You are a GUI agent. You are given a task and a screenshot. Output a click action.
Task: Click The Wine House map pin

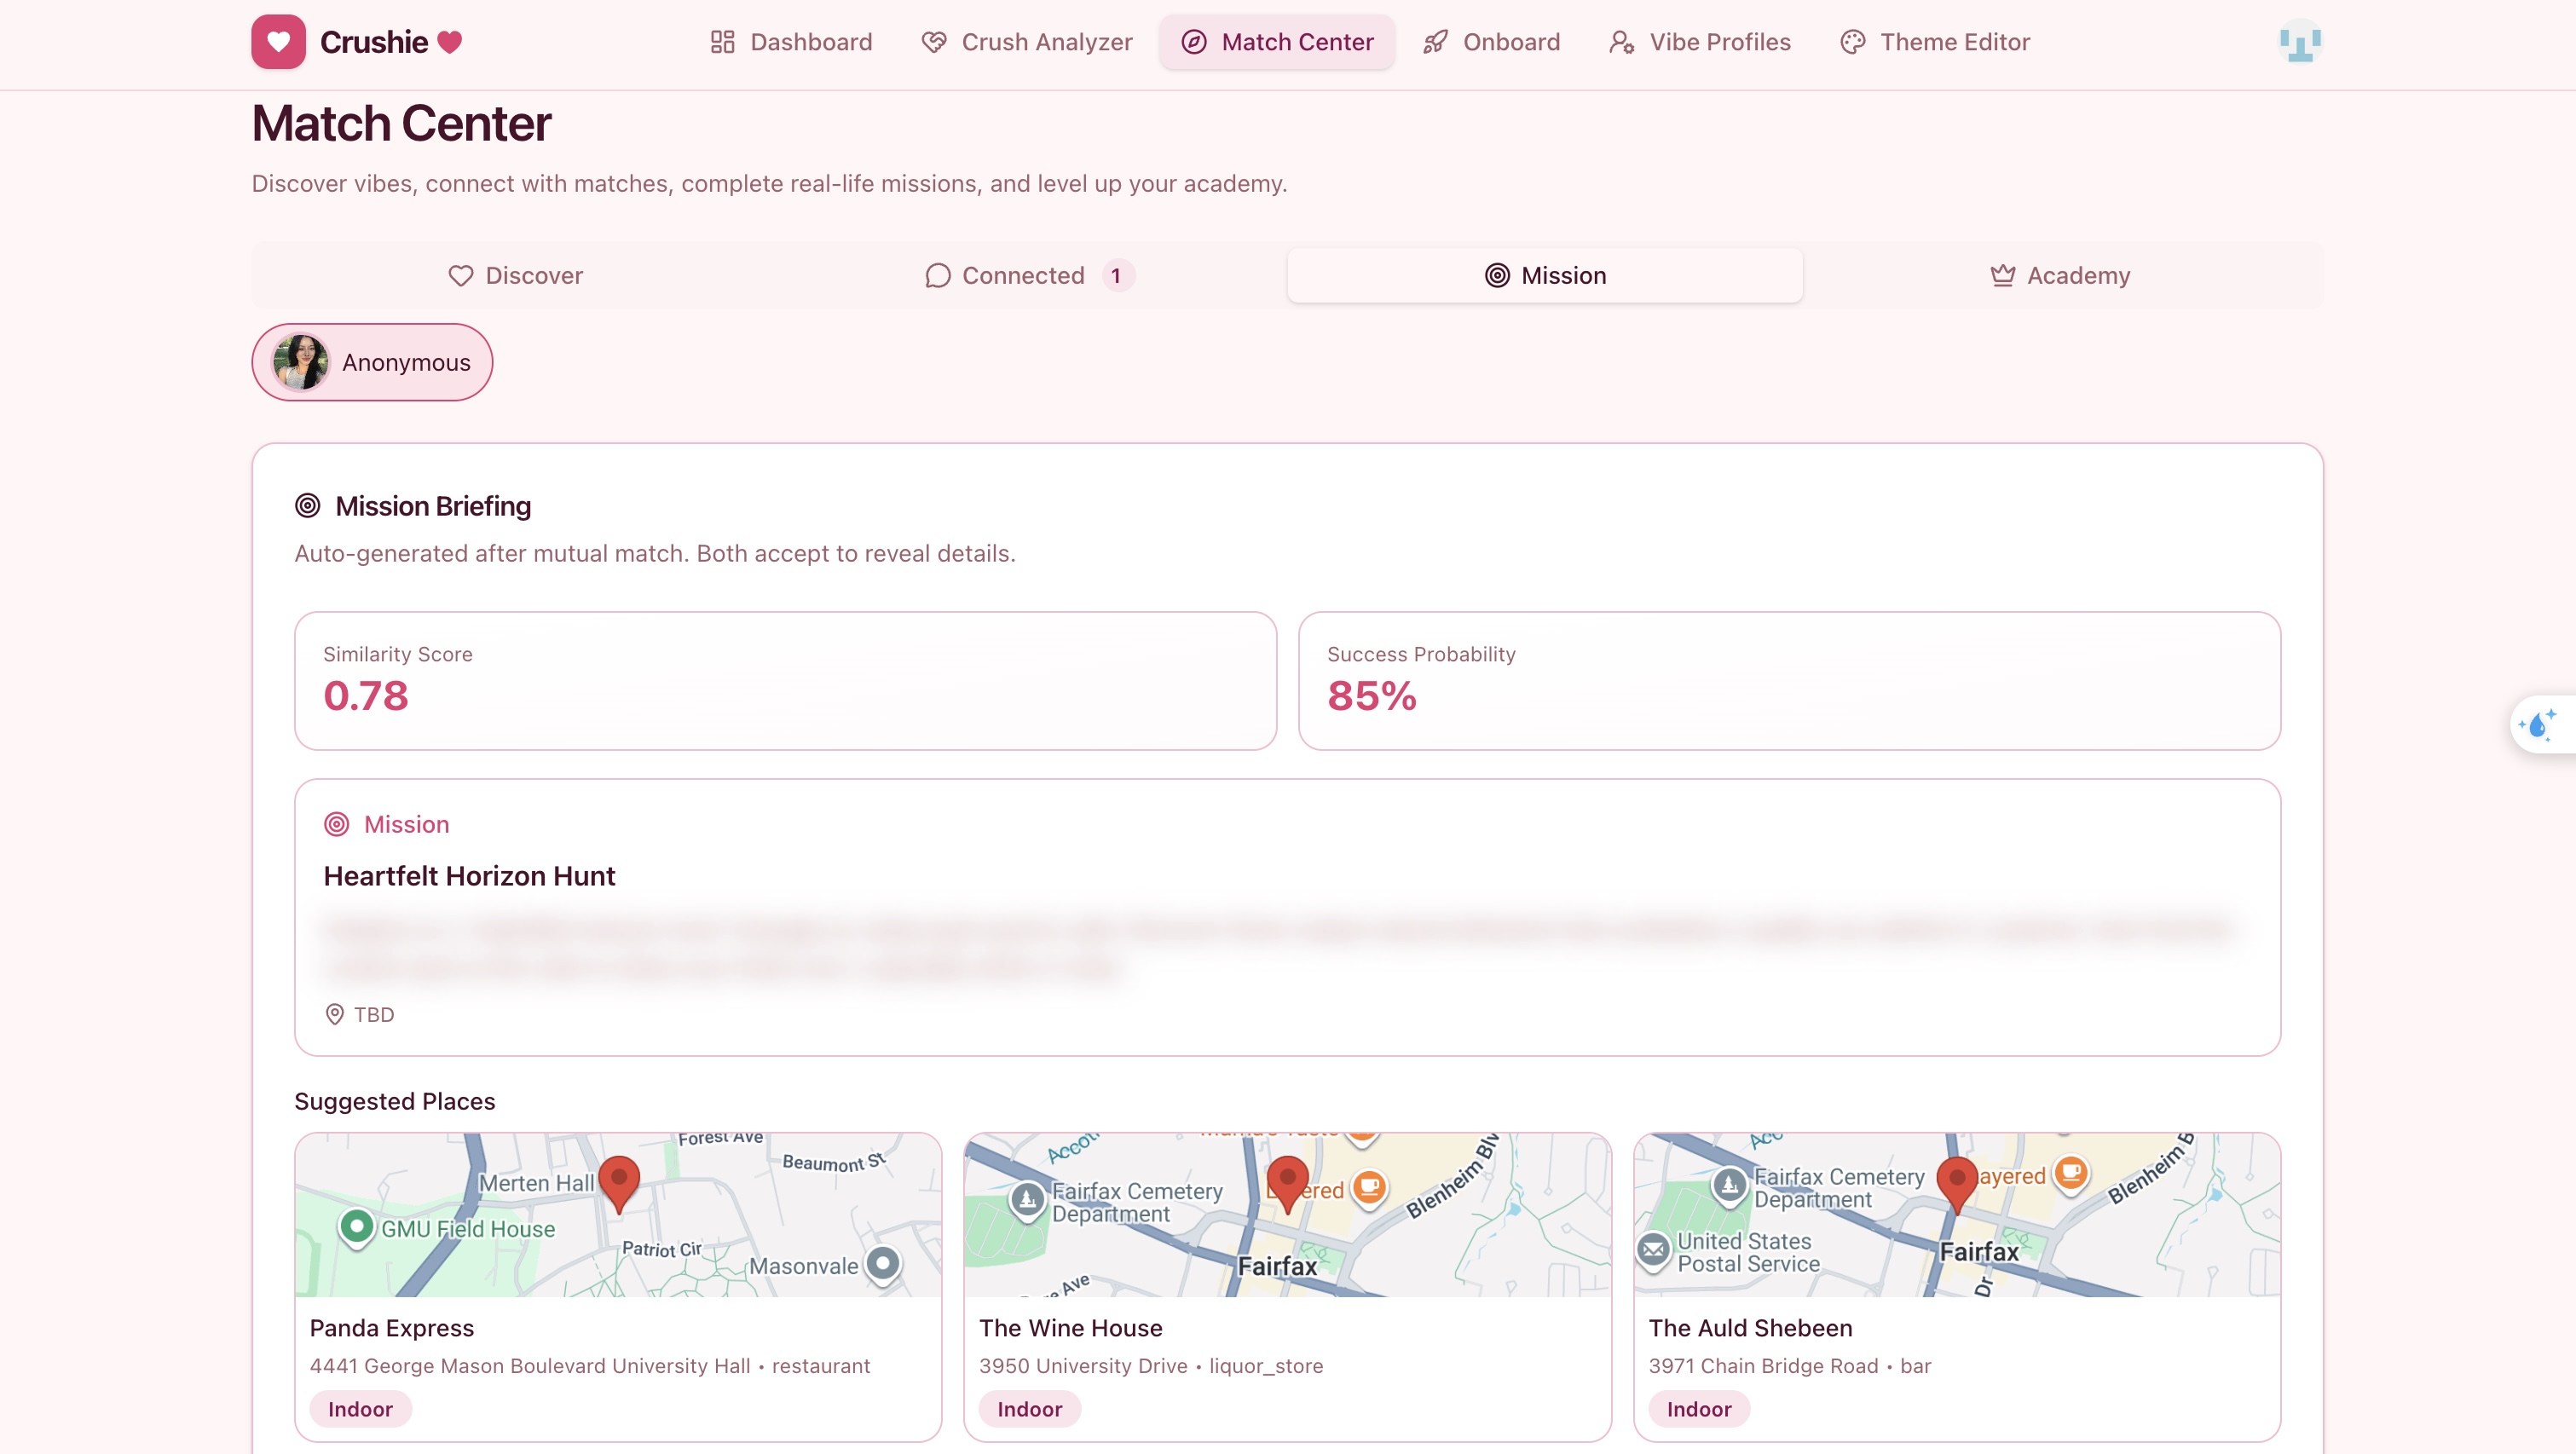point(1287,1182)
